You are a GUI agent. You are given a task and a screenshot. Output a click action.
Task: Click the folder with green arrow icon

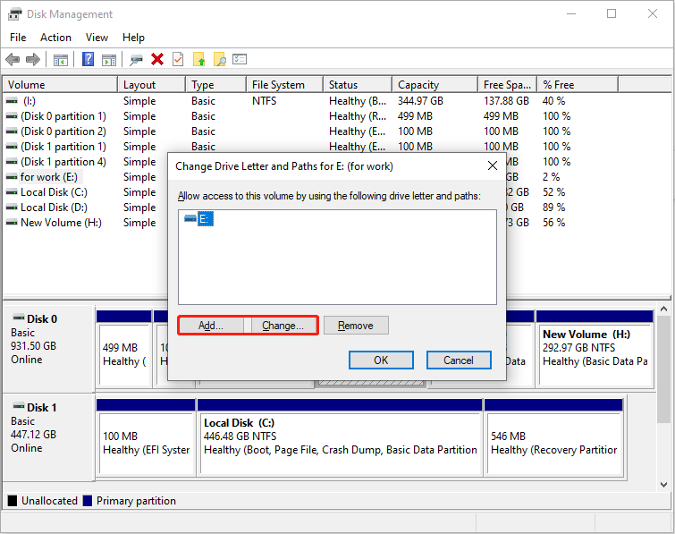tap(198, 59)
